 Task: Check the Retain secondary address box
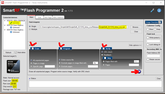tap(148, 59)
